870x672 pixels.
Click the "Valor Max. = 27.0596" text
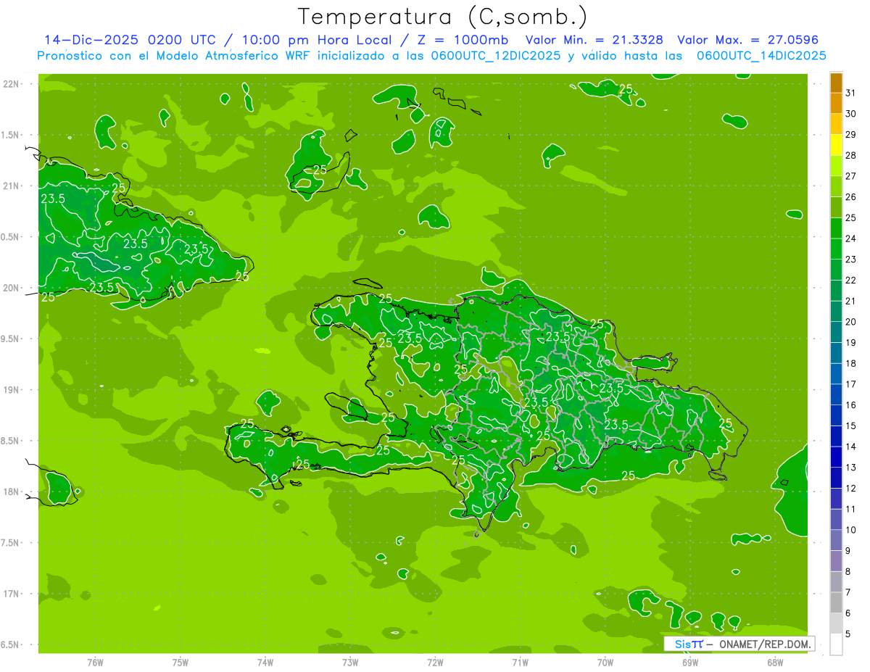747,40
